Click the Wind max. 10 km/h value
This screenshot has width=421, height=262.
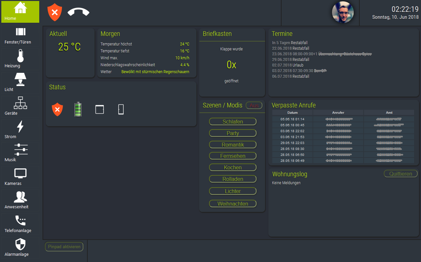pyautogui.click(x=182, y=58)
